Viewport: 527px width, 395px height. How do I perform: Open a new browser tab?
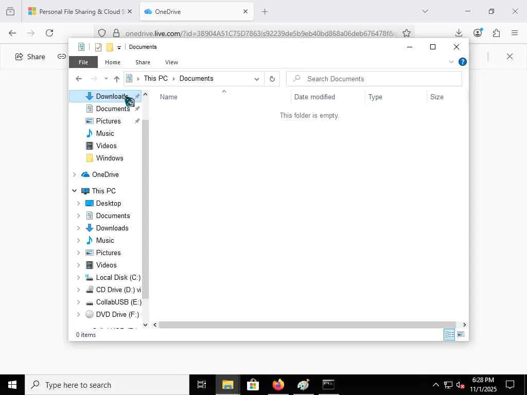tap(265, 12)
